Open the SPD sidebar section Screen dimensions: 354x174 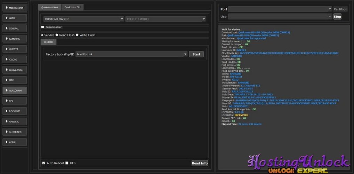[x=15, y=101]
